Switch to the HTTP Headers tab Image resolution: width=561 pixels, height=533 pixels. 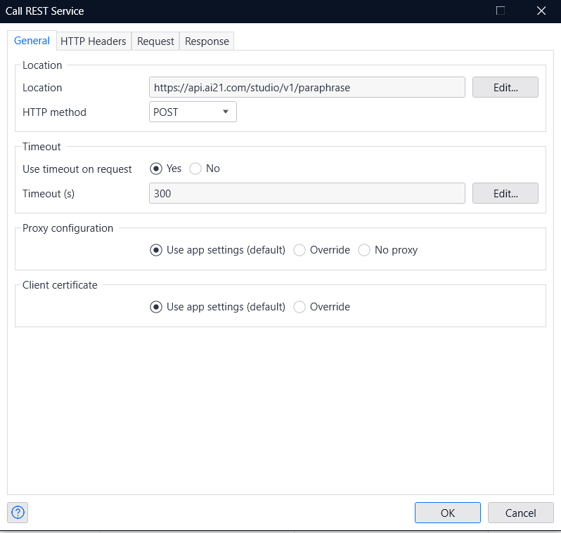click(x=93, y=41)
